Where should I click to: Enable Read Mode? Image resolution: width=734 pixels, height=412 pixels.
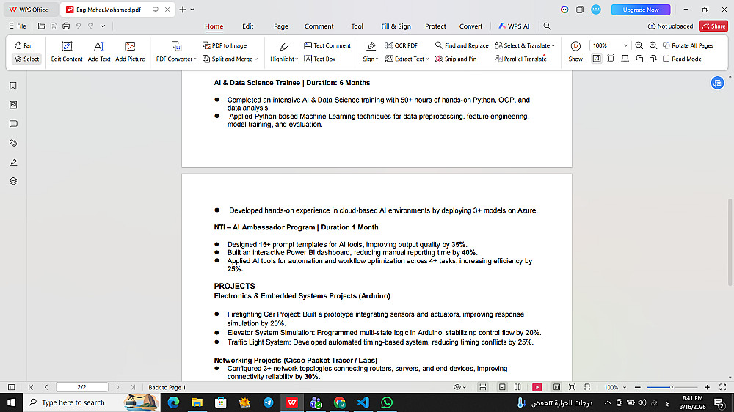pyautogui.click(x=682, y=59)
